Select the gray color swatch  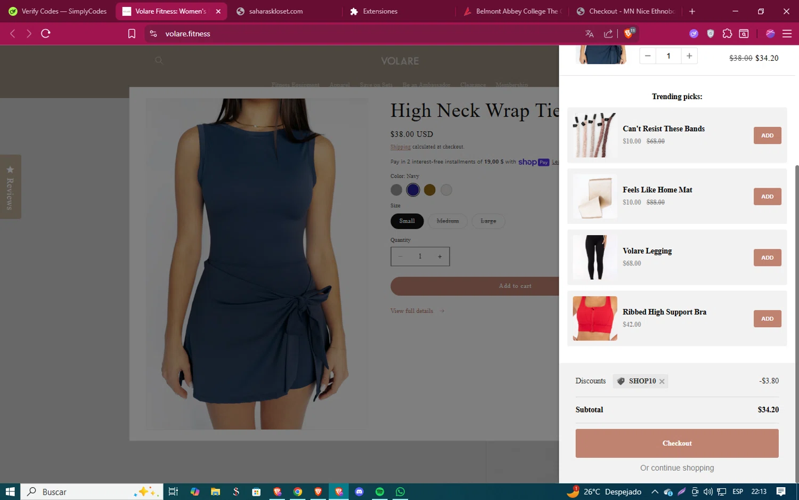[x=396, y=190]
